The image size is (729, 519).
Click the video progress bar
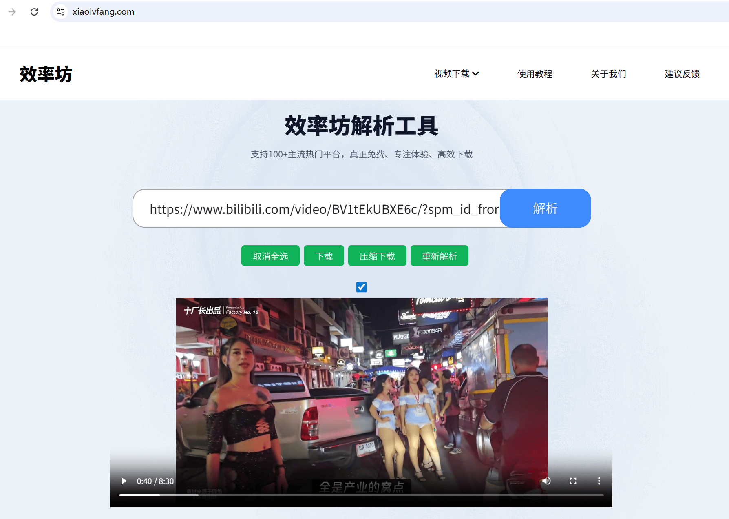(x=361, y=495)
